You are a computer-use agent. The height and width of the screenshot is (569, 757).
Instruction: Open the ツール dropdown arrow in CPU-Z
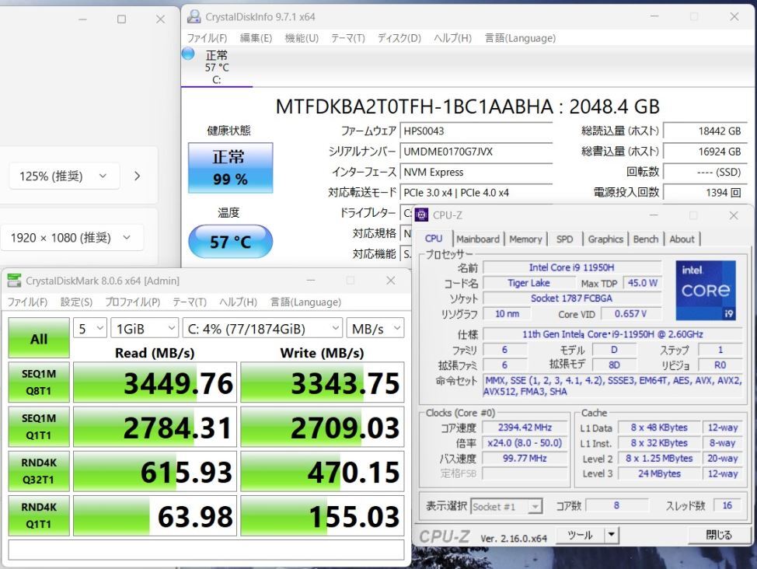(612, 535)
